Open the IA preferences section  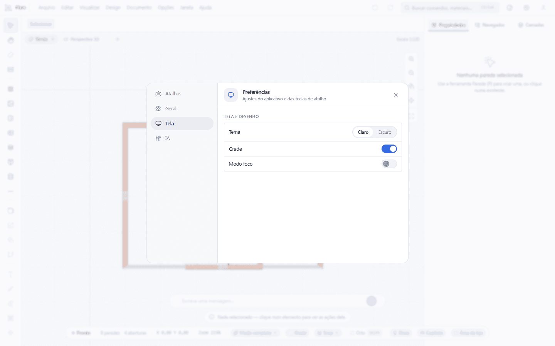pyautogui.click(x=182, y=138)
